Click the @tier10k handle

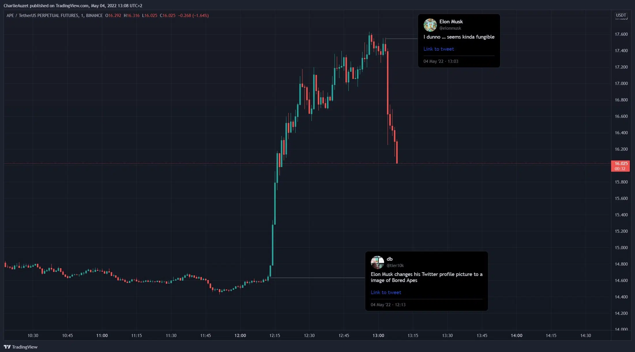(395, 266)
